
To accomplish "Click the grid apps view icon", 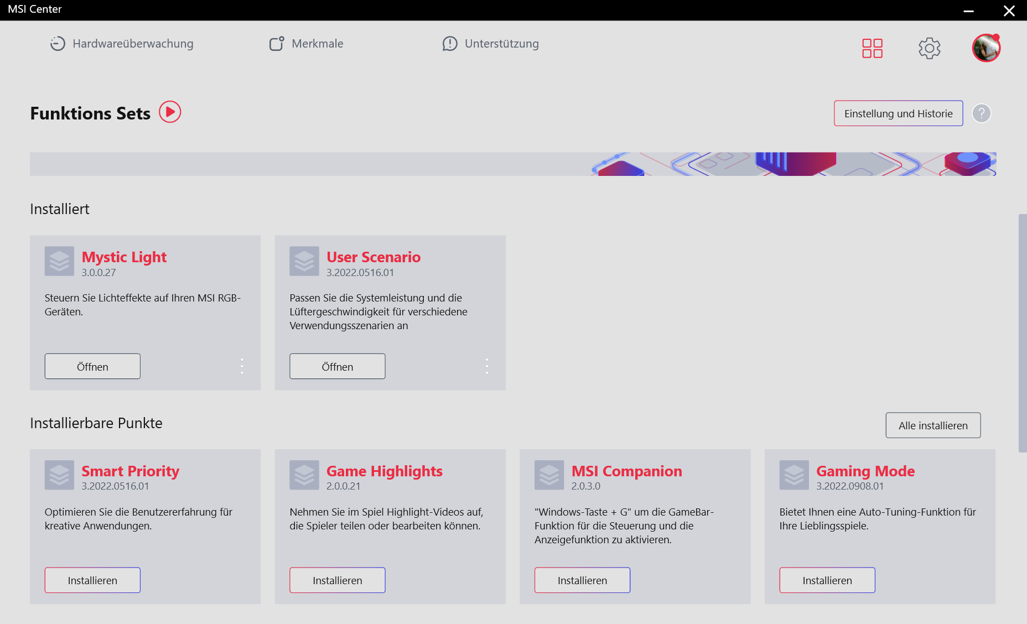I will (872, 48).
